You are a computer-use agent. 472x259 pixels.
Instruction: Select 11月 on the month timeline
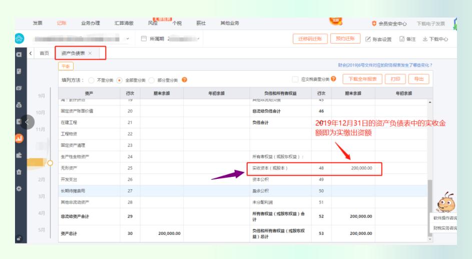click(41, 129)
